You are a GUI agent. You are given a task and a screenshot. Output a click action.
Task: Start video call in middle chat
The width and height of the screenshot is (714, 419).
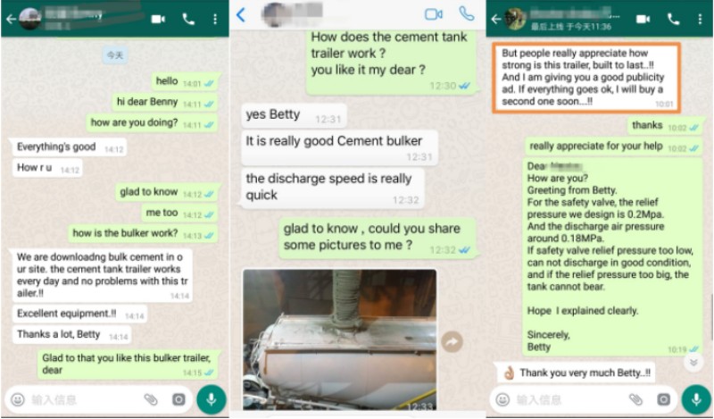[434, 14]
